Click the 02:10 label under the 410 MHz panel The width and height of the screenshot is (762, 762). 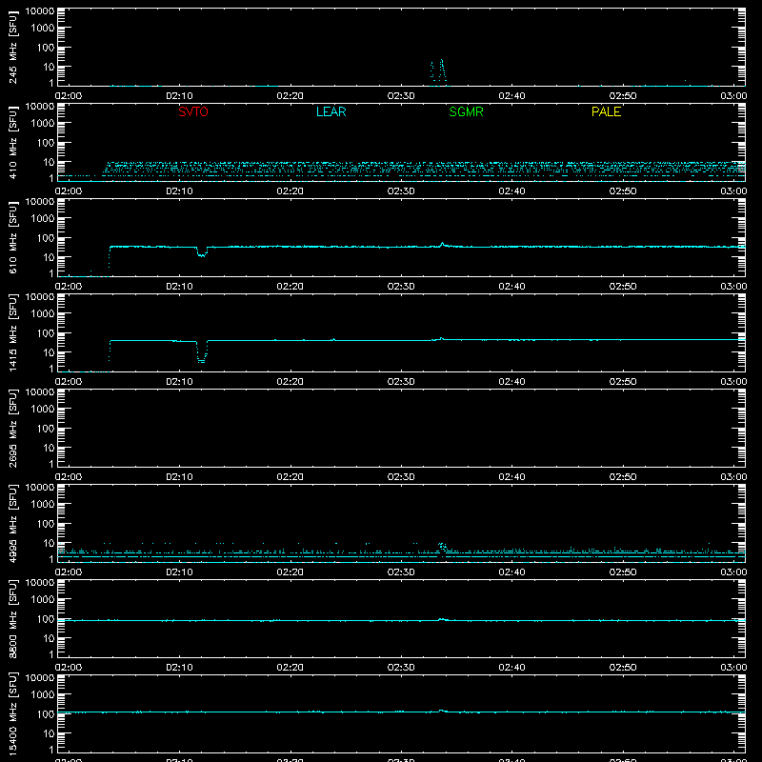179,191
